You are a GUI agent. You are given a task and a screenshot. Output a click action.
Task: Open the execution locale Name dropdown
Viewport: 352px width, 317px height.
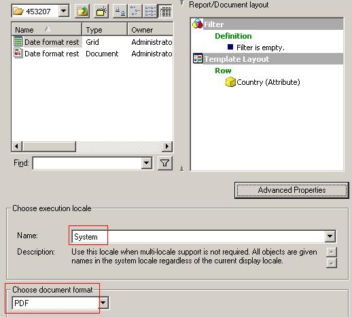[330, 236]
